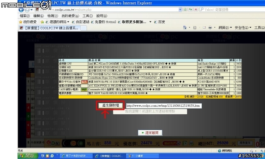Open the 檔案(F) menu

pos(25,16)
